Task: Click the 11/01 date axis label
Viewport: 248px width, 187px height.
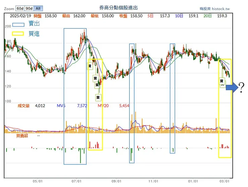Action: tap(153, 181)
